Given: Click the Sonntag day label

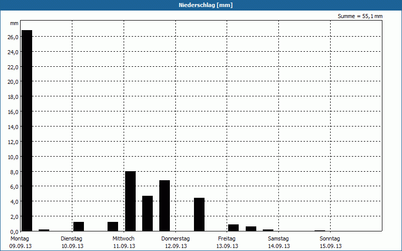Looking at the screenshot, I should point(330,238).
